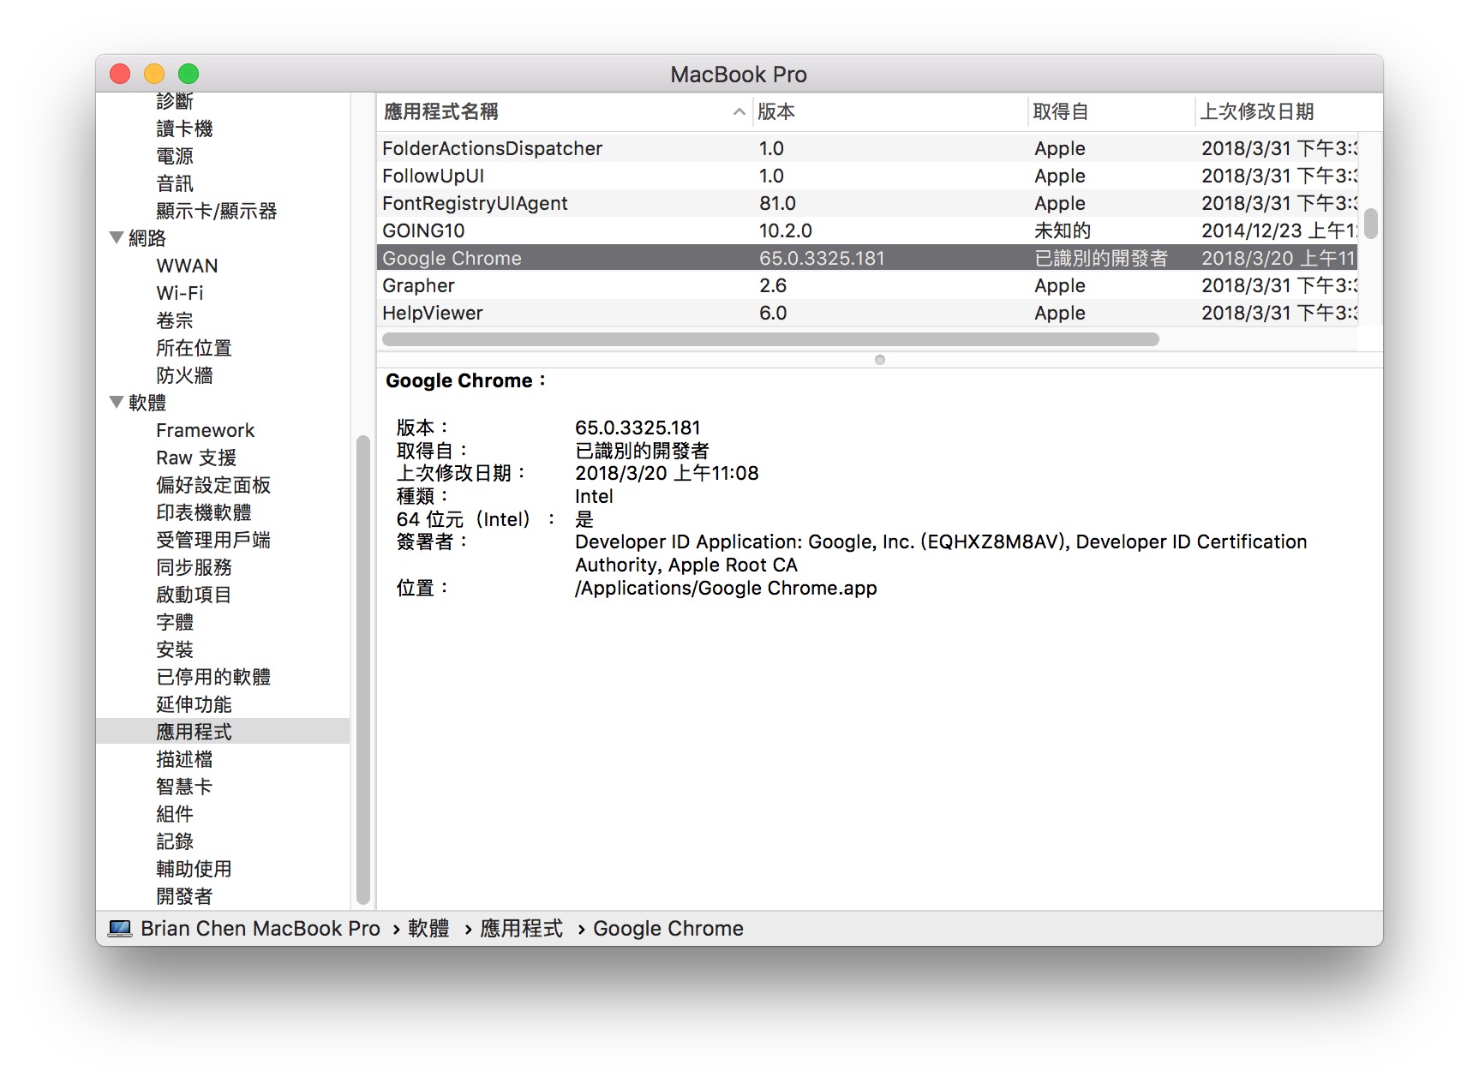Select 電源 in the sidebar

click(175, 156)
